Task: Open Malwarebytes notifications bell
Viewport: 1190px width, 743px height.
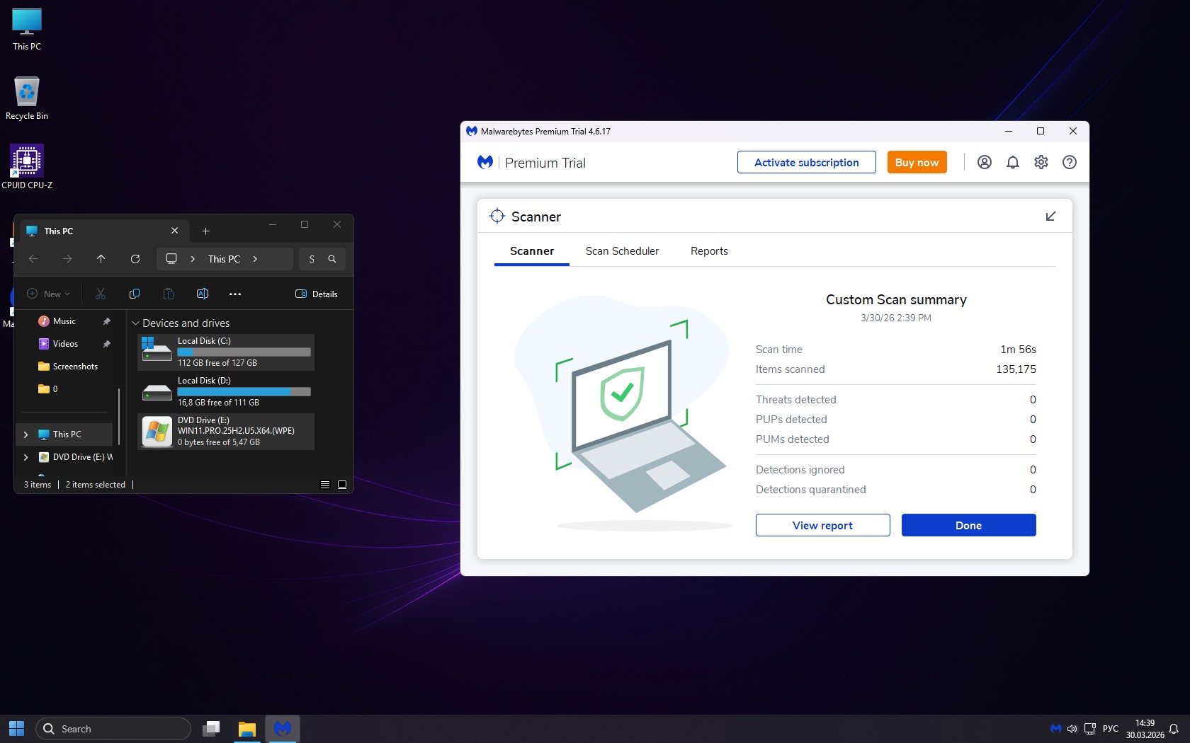Action: 1012,162
